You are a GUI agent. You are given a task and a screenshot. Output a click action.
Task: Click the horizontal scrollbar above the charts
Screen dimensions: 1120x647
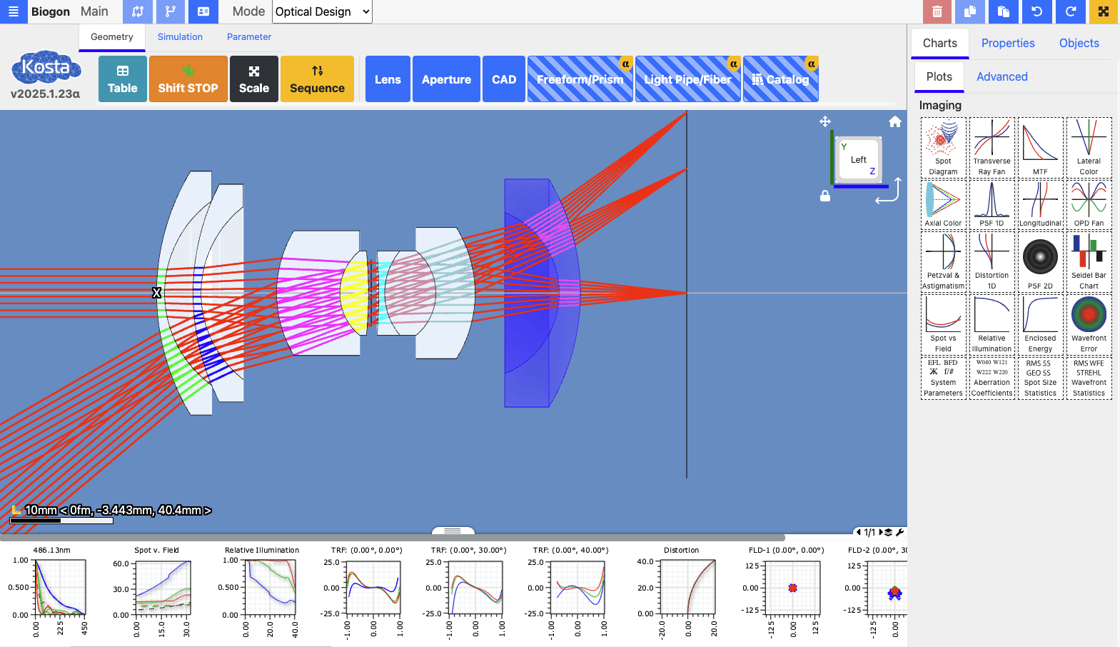393,537
